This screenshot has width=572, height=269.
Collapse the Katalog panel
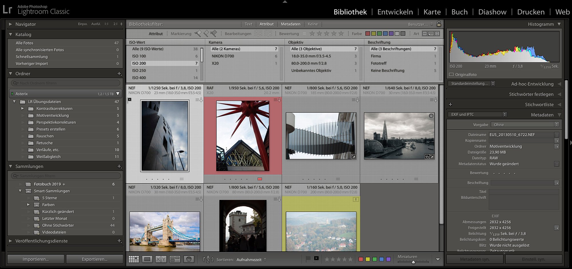coord(10,35)
